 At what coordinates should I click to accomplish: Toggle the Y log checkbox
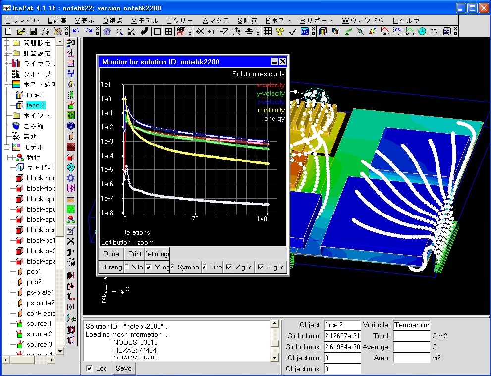149,267
